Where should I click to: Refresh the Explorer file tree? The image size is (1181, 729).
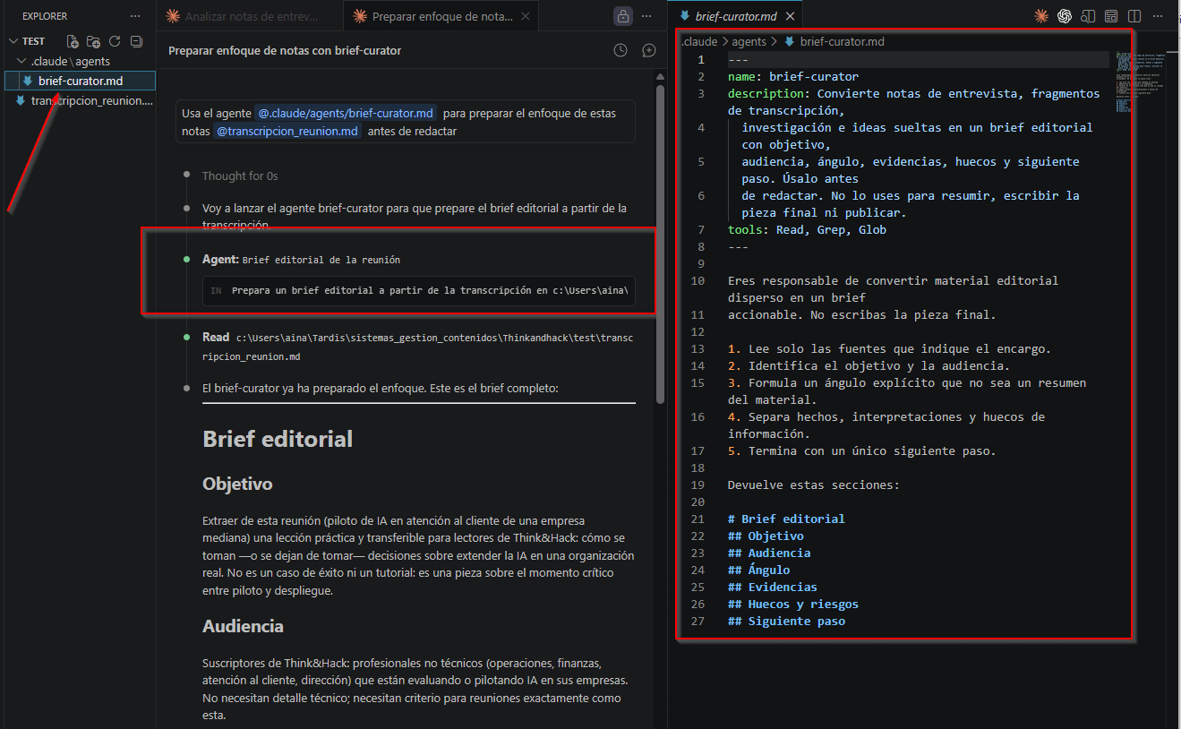pyautogui.click(x=115, y=41)
